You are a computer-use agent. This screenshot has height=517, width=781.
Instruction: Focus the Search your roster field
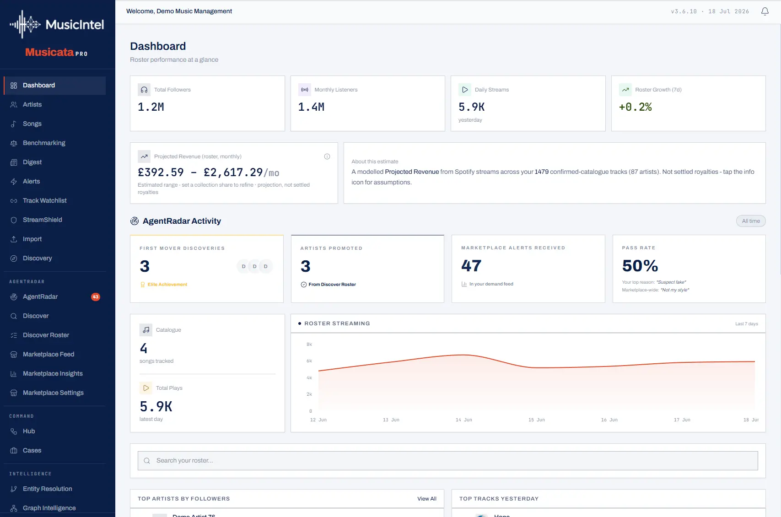(448, 461)
